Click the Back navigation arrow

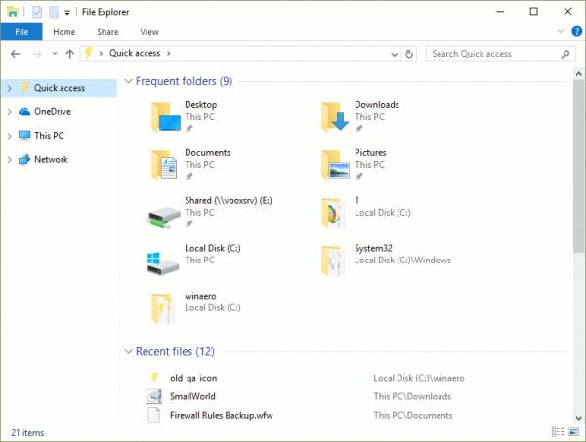[15, 54]
